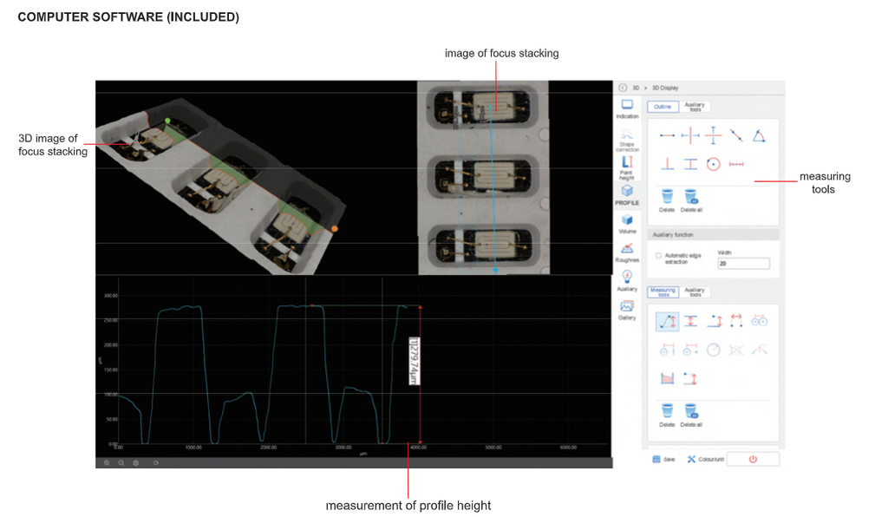Select the Point height tool in sidebar
The width and height of the screenshot is (888, 517).
[627, 164]
